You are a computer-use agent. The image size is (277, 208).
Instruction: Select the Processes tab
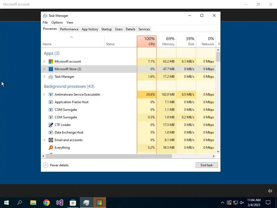coord(50,29)
